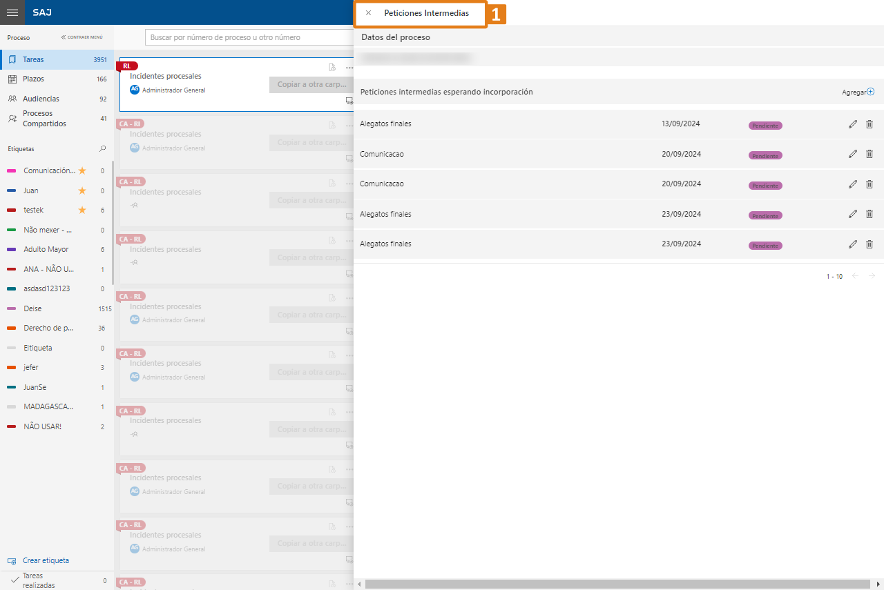Toggle favorite star for testek label
The width and height of the screenshot is (884, 590).
coord(82,210)
